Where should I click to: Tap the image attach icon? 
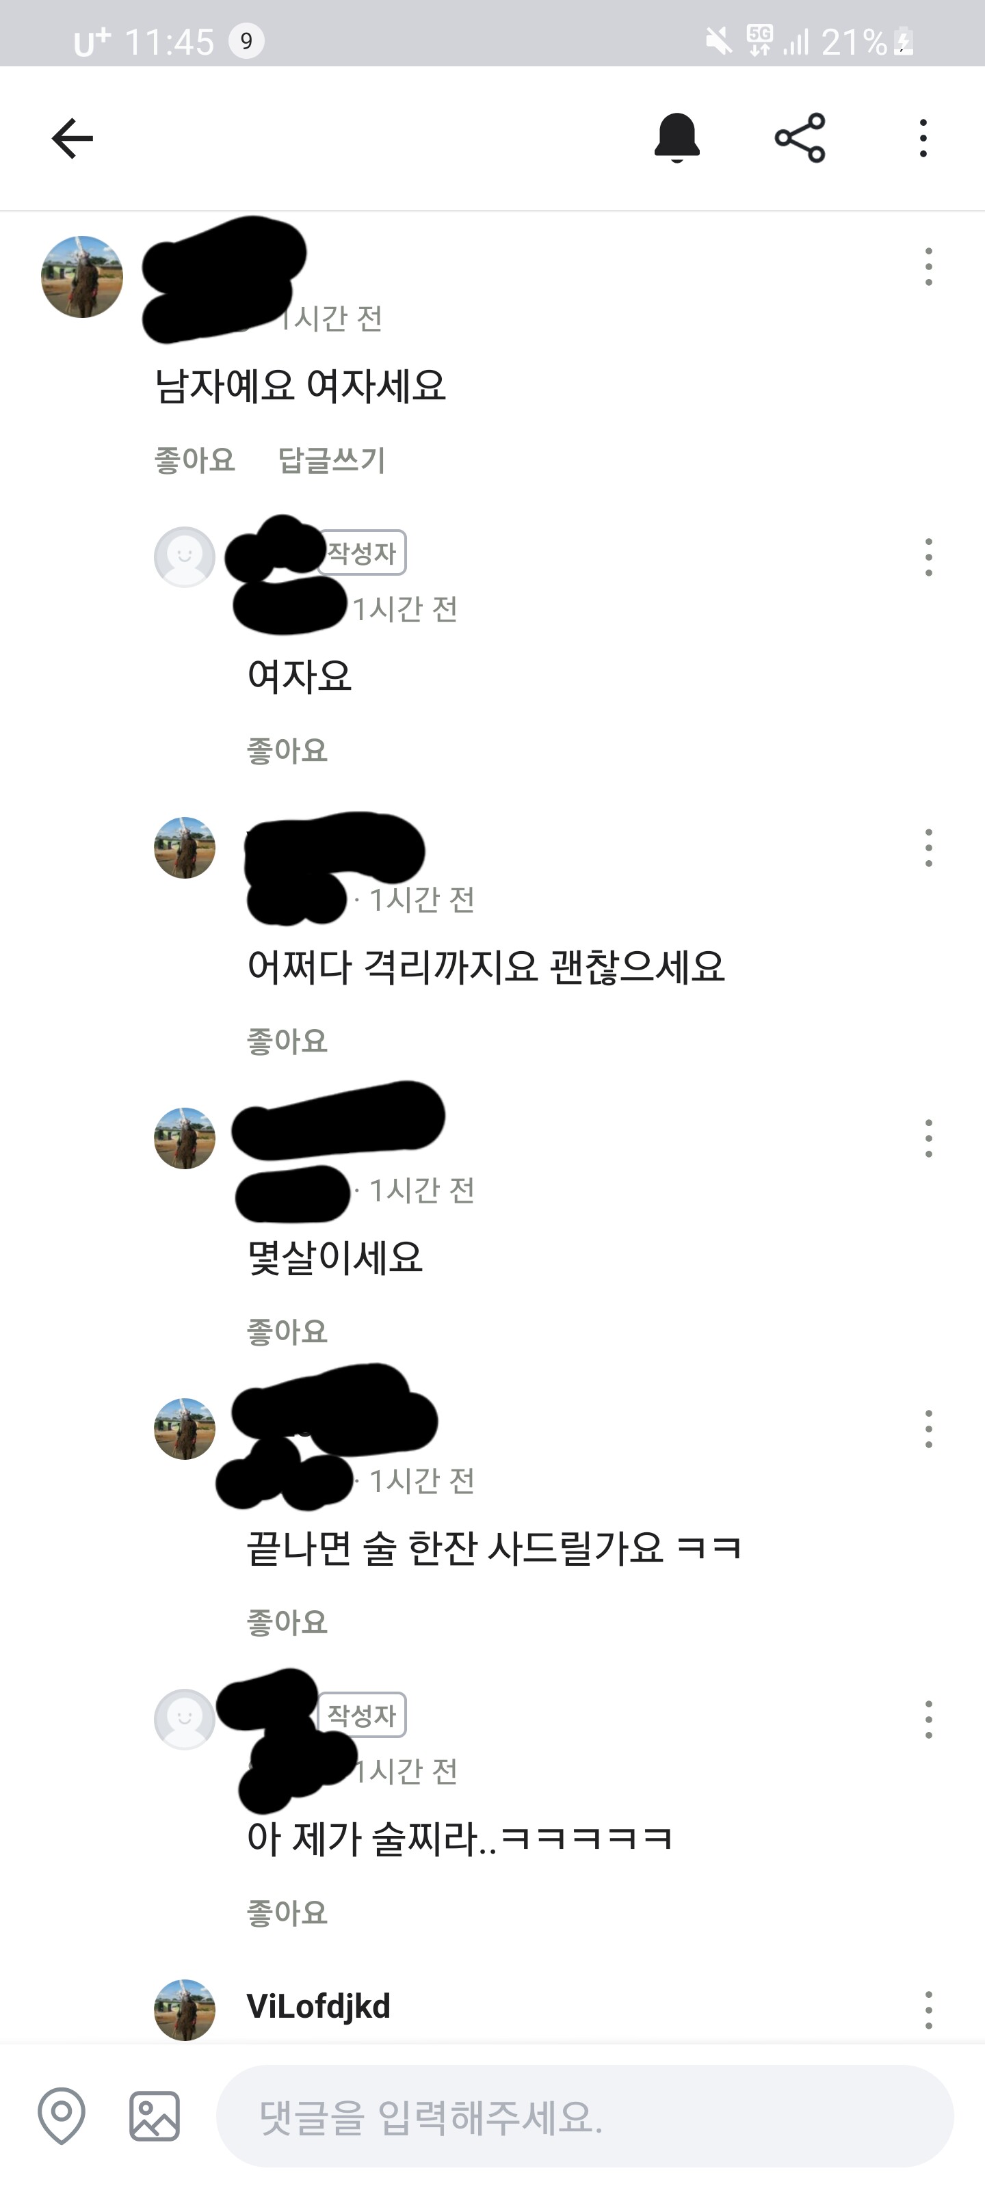point(155,2116)
